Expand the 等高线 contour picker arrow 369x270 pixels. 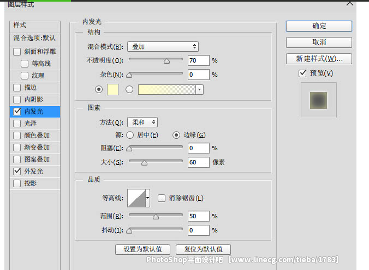tap(147, 198)
